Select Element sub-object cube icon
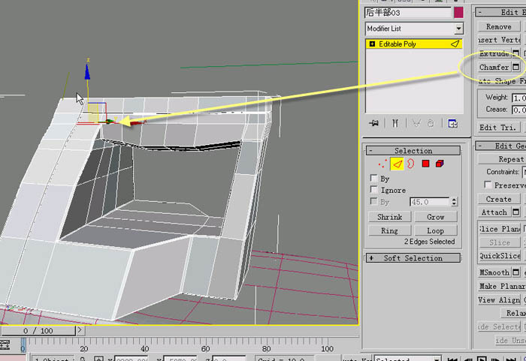 440,164
